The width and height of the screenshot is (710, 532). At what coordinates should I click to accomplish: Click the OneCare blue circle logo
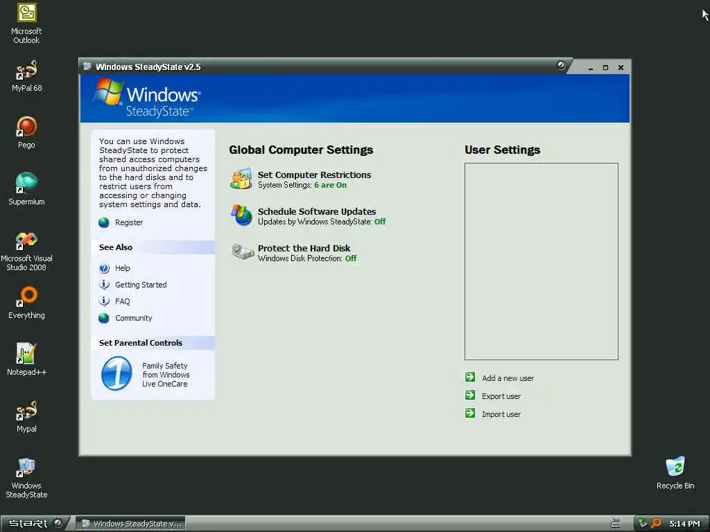click(116, 373)
